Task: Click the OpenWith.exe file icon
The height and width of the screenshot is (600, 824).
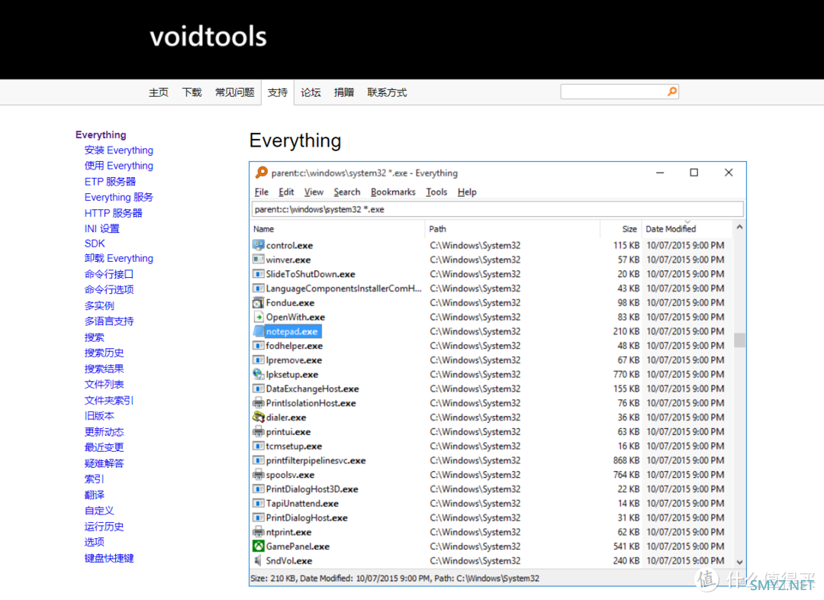Action: coord(258,317)
